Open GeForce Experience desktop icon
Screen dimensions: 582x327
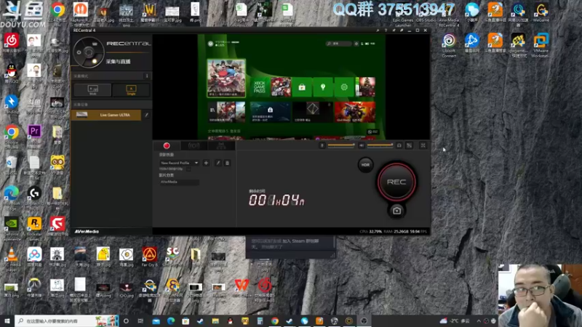coord(11,228)
